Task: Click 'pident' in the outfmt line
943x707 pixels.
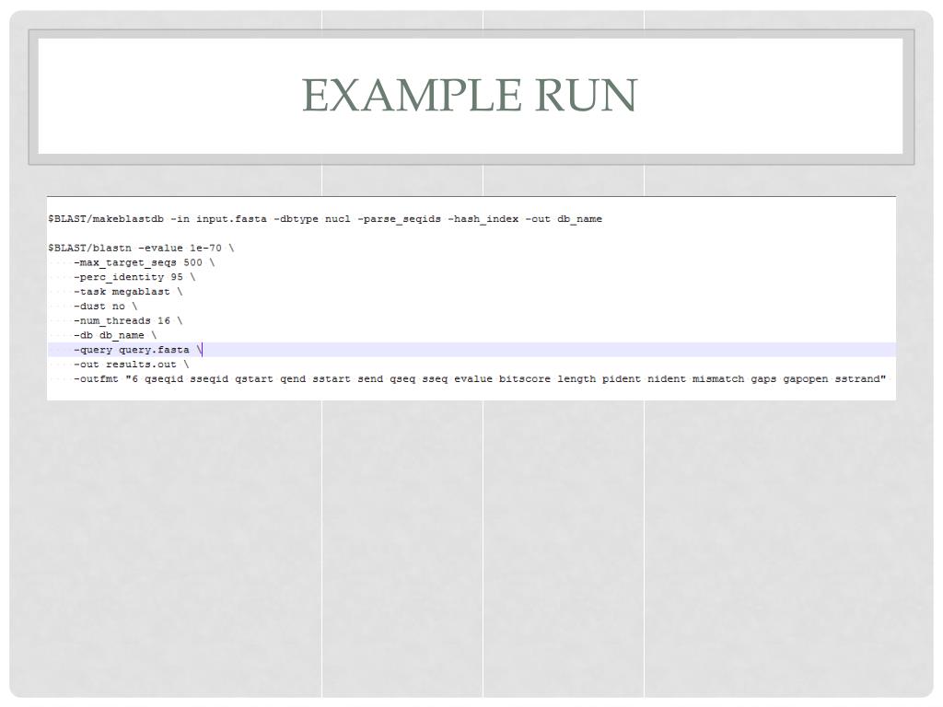Action: (x=622, y=378)
